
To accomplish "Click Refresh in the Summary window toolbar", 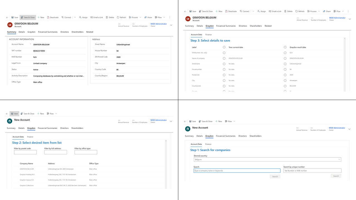I will [122, 17].
